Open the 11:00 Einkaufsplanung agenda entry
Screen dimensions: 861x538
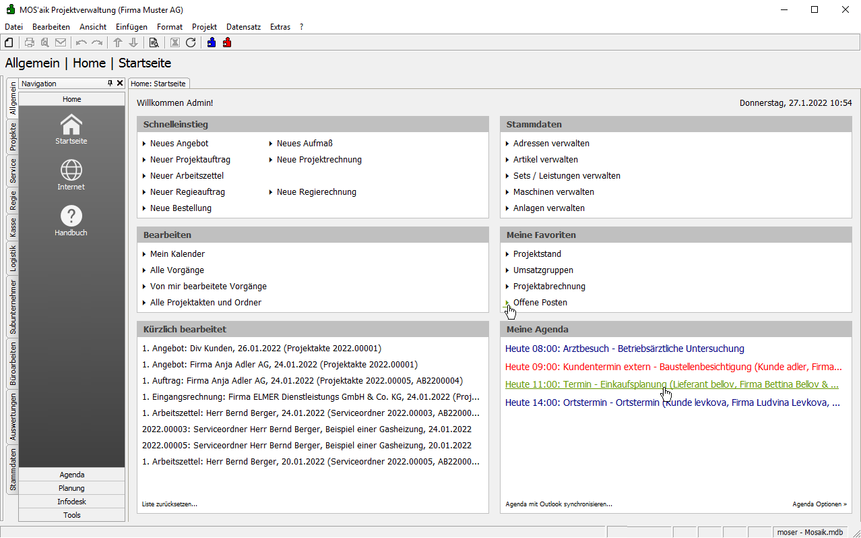[672, 385]
